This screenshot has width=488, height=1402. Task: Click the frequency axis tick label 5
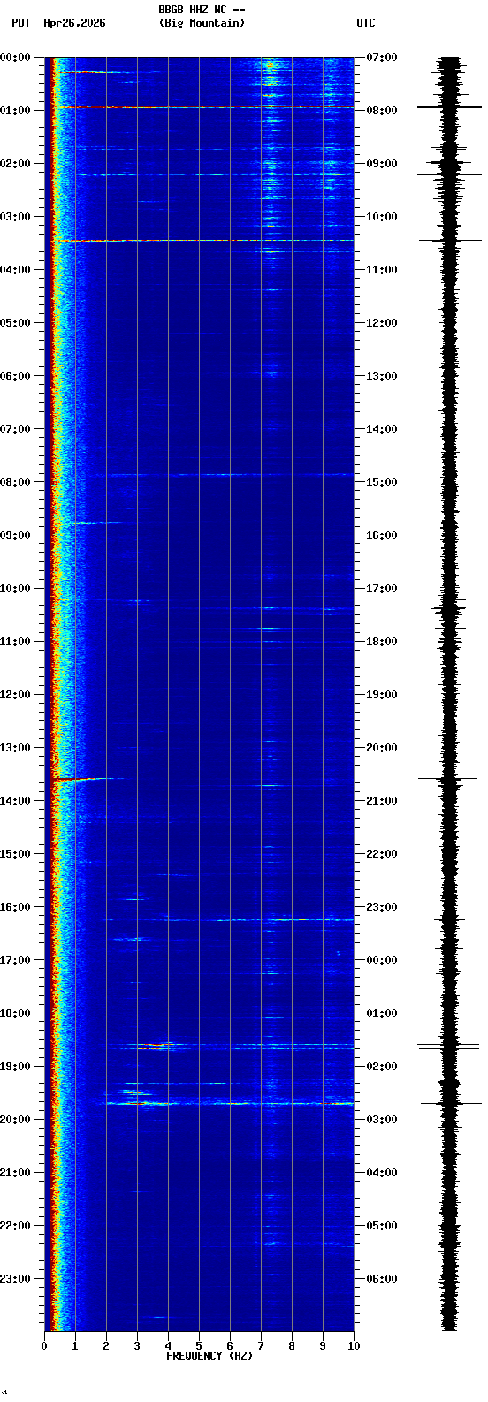(x=199, y=1346)
